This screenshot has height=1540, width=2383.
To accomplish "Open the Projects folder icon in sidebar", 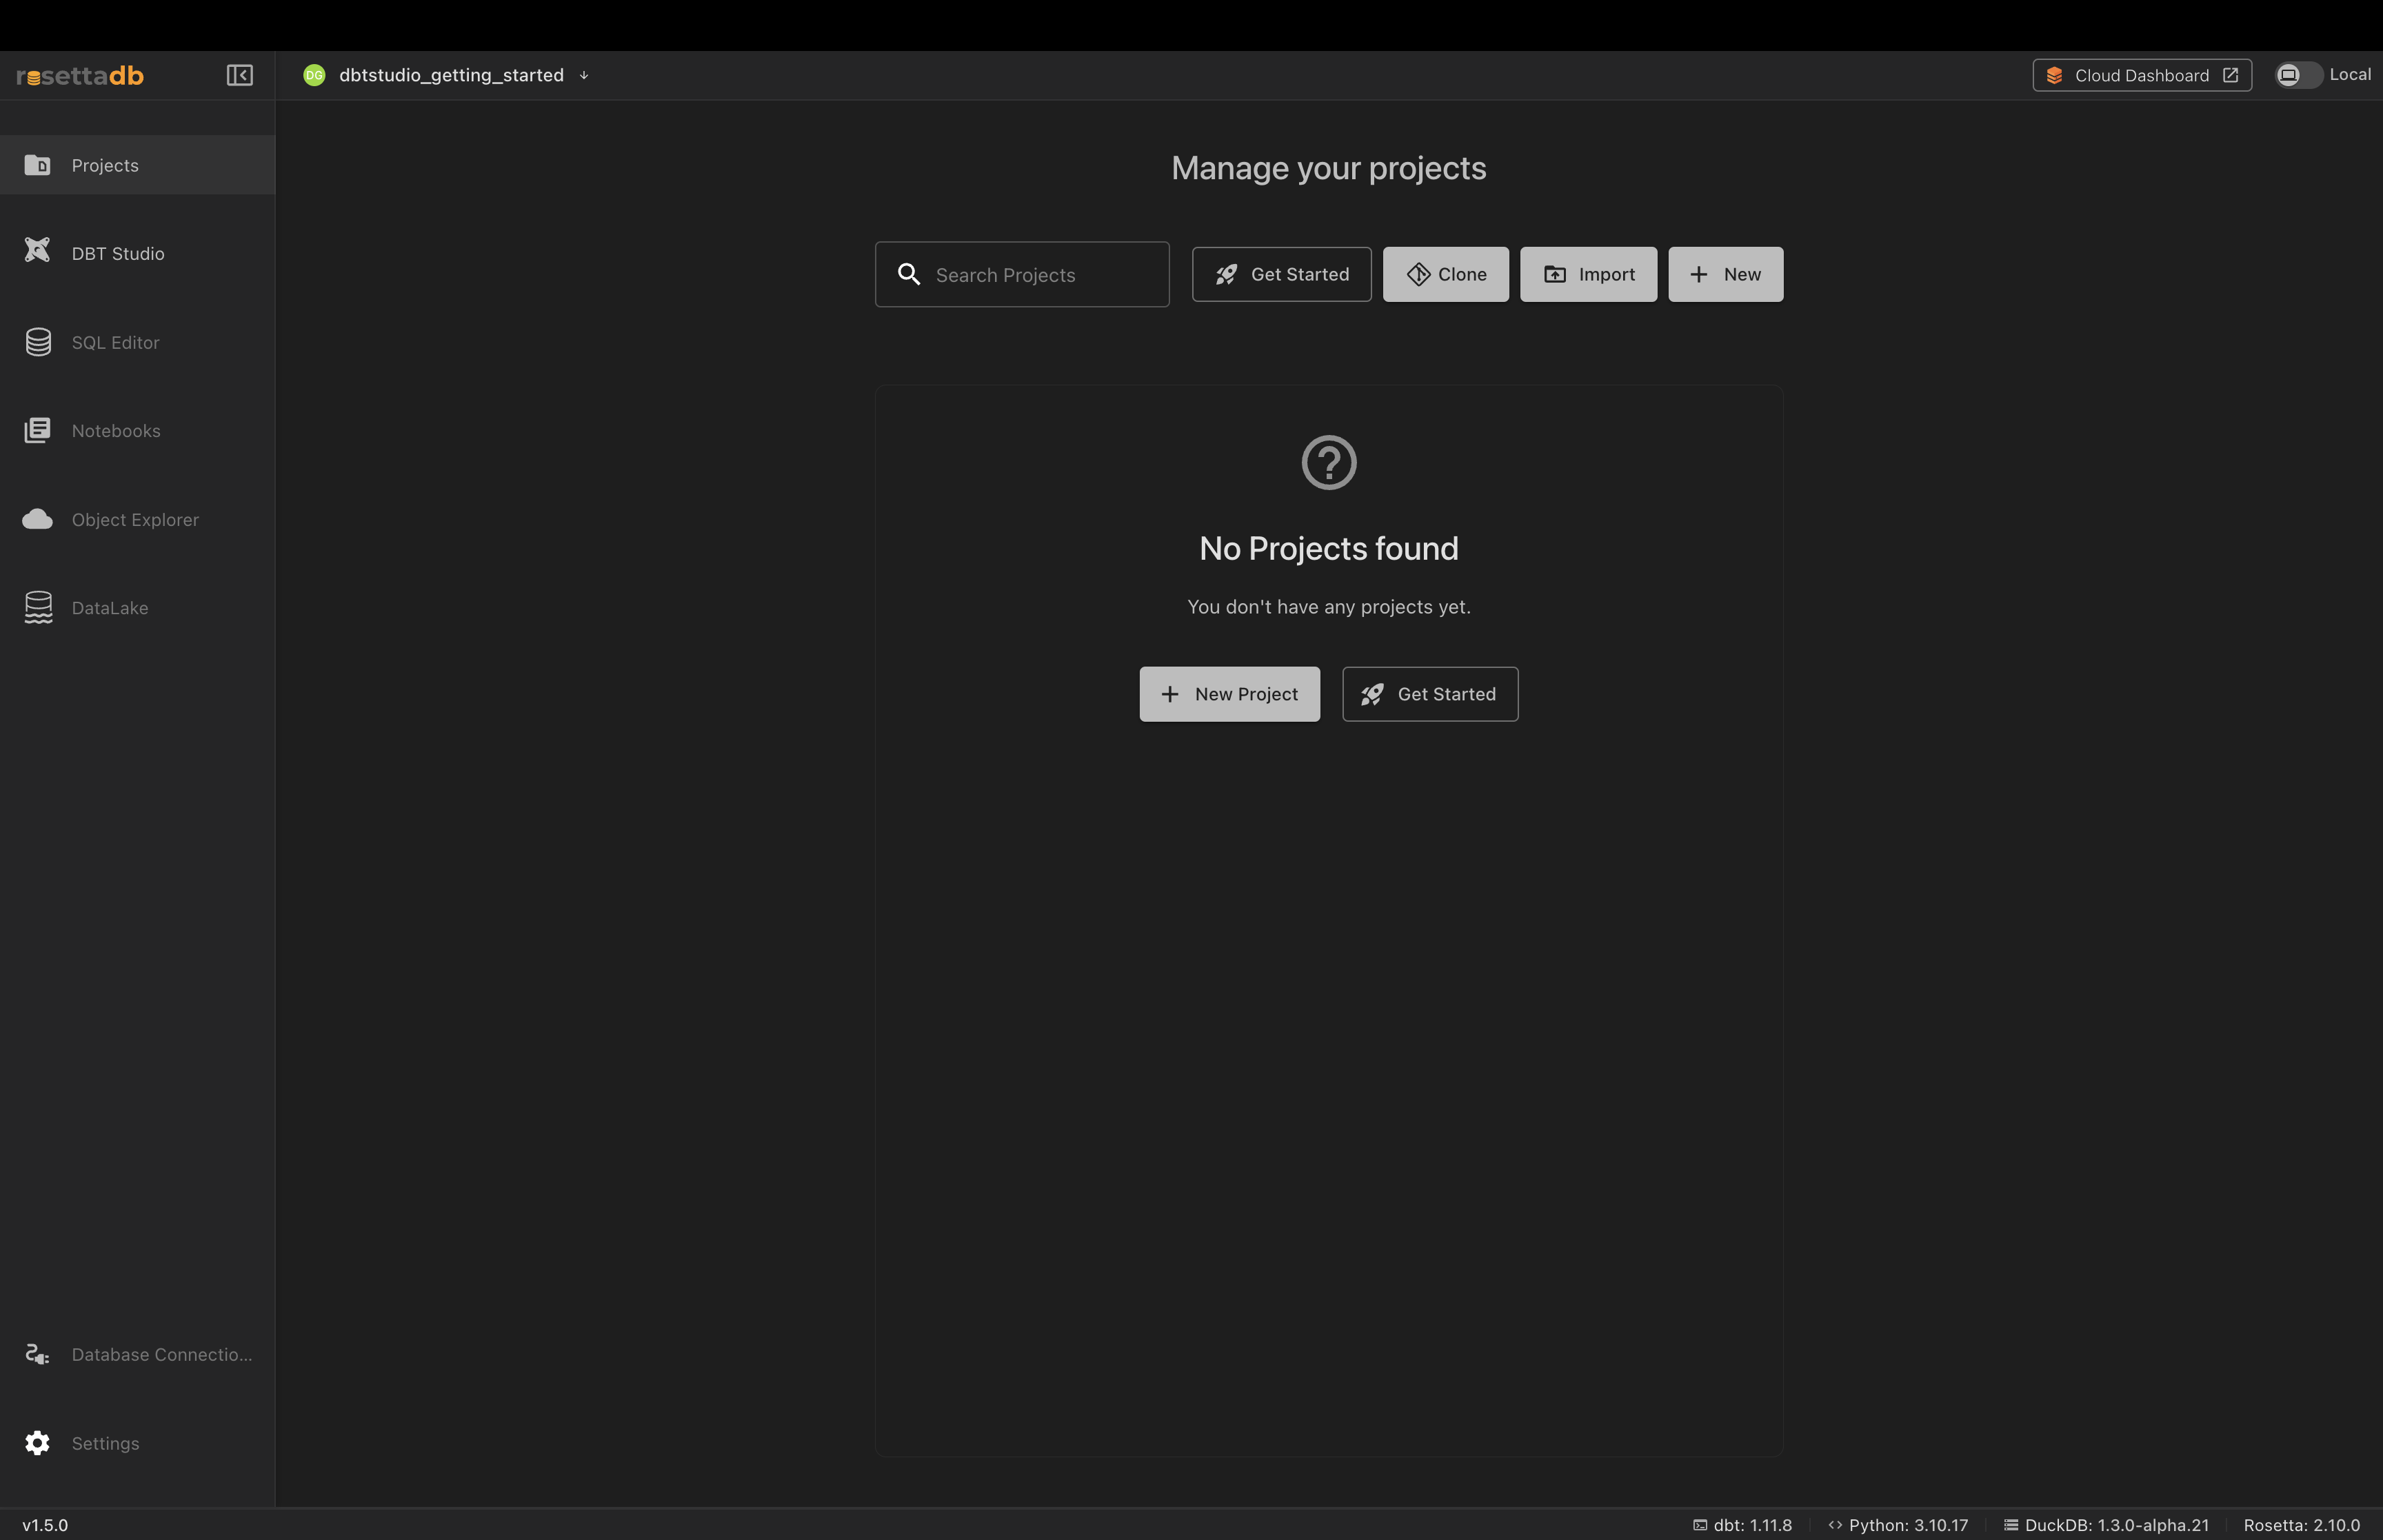I will pyautogui.click(x=38, y=165).
